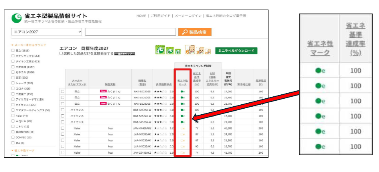Click the 19,400 annual cost cell
Screen dimensions: 379x172
(x=228, y=98)
